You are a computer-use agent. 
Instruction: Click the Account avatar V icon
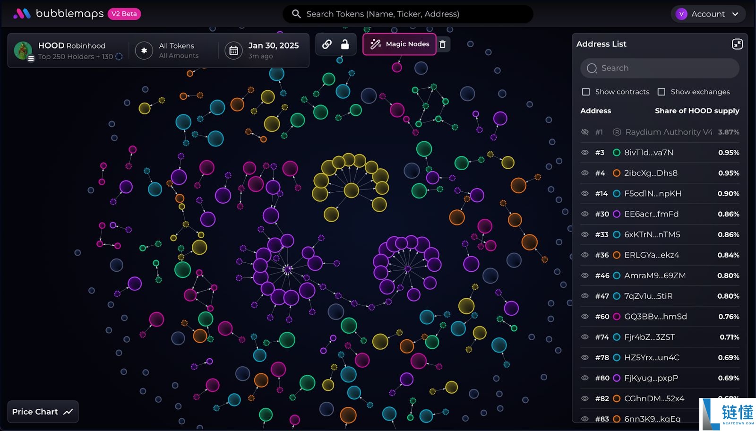click(x=681, y=14)
